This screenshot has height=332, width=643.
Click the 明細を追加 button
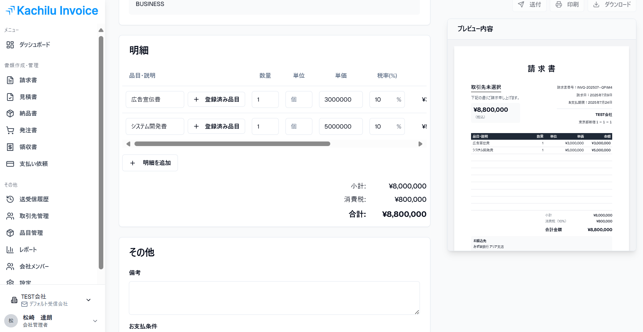click(x=150, y=163)
